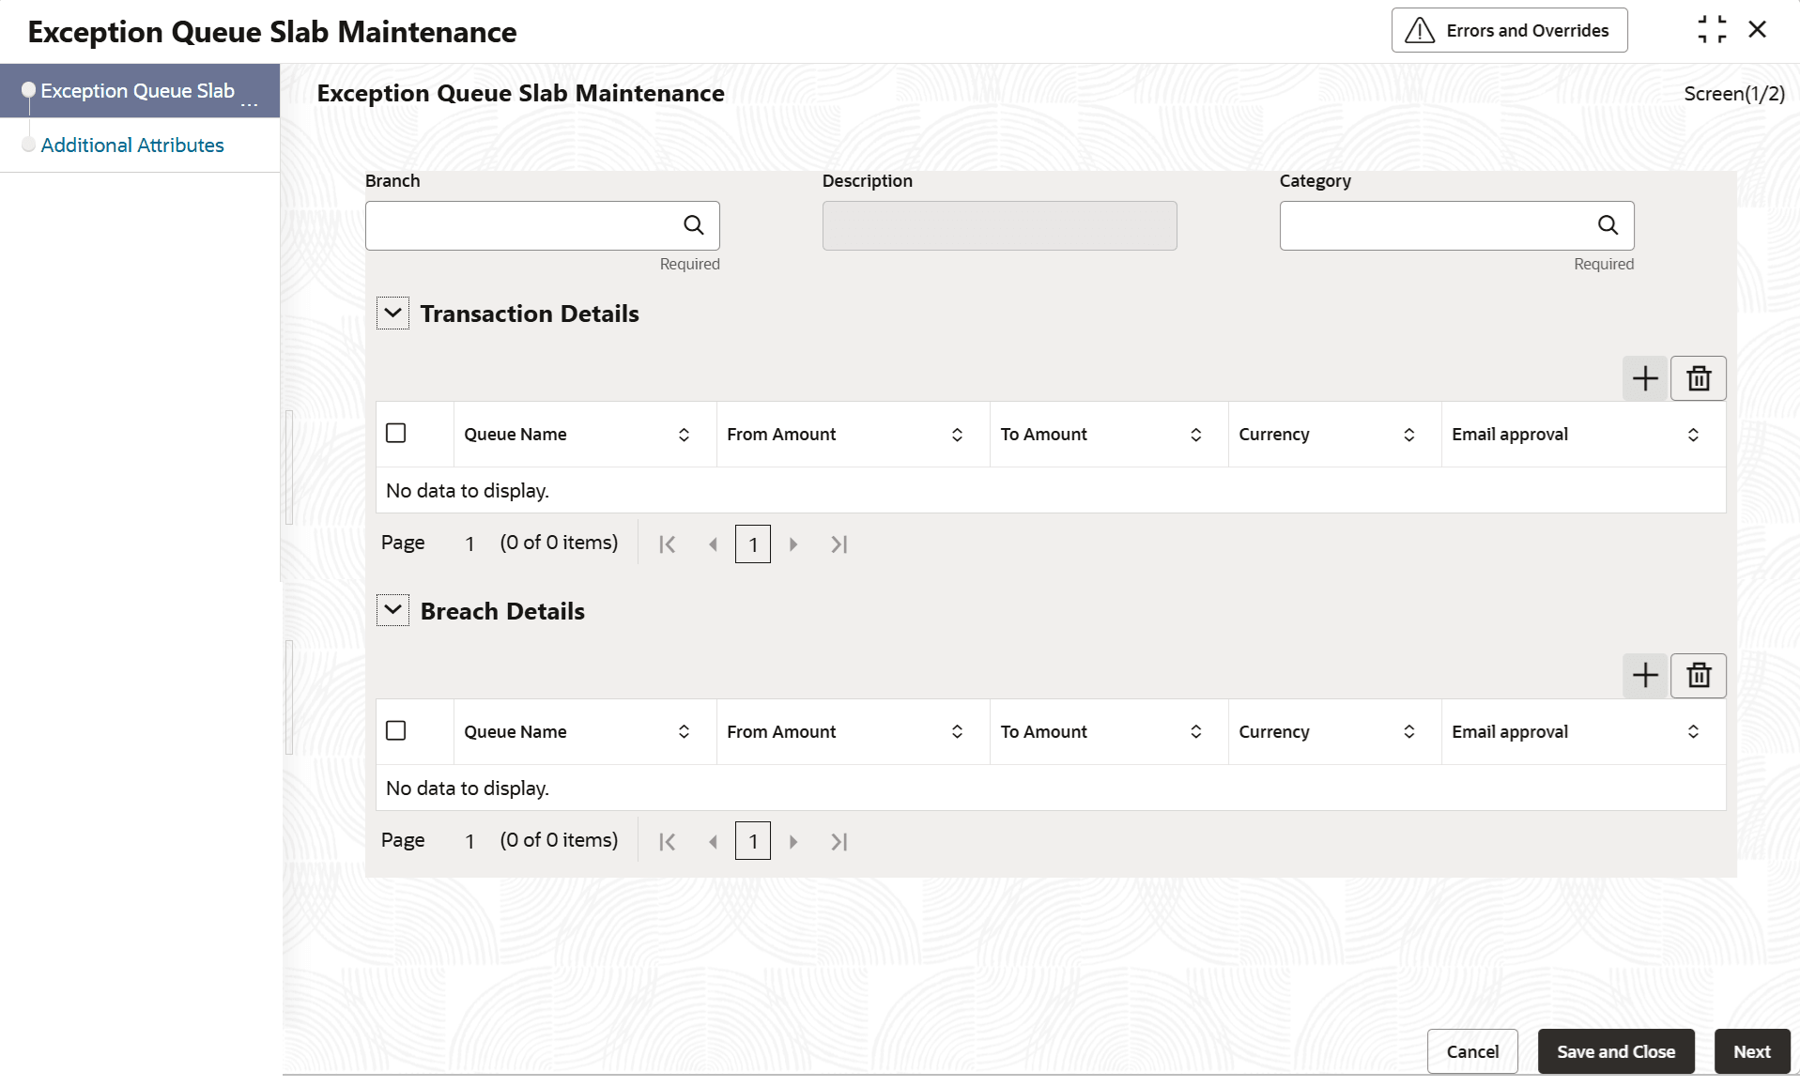
Task: Click into the Branch input field
Action: click(522, 225)
